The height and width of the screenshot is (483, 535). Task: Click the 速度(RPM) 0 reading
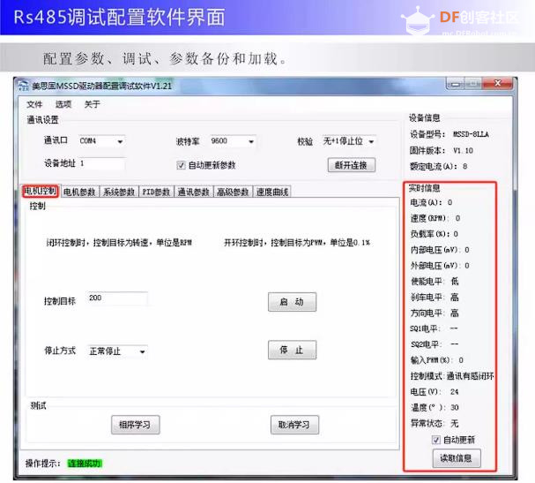point(435,218)
